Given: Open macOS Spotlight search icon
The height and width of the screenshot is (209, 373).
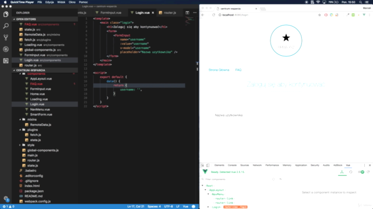Looking at the screenshot, I should point(361,2).
